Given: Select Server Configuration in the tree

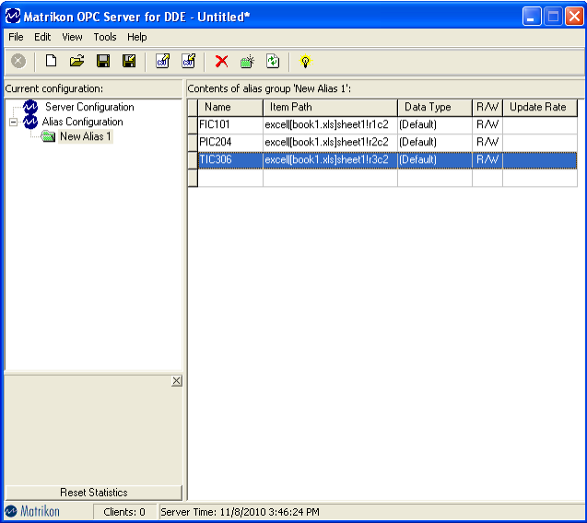Looking at the screenshot, I should coord(89,107).
